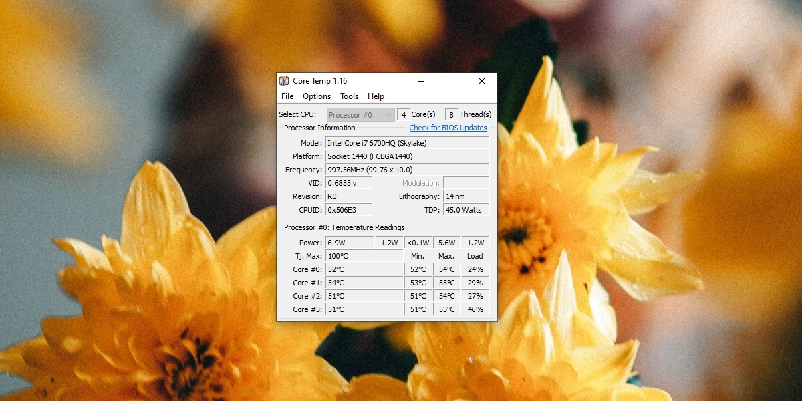Open the Tools menu
Screen dimensions: 802x401
349,96
